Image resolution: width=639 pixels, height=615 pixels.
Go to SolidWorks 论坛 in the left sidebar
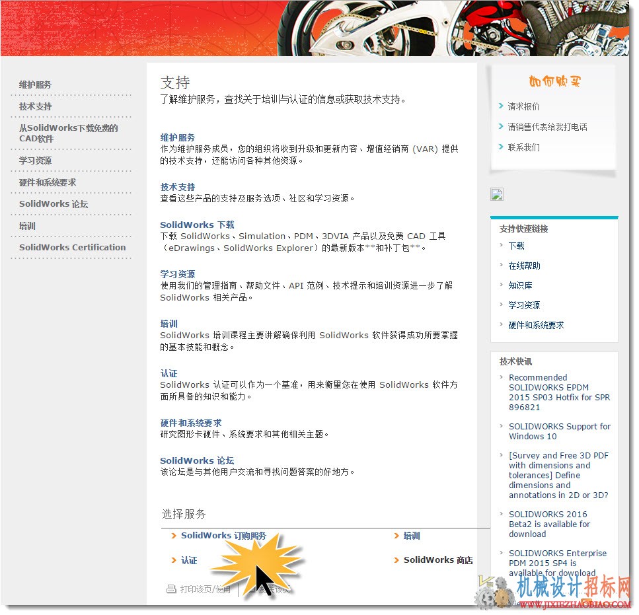(x=54, y=205)
